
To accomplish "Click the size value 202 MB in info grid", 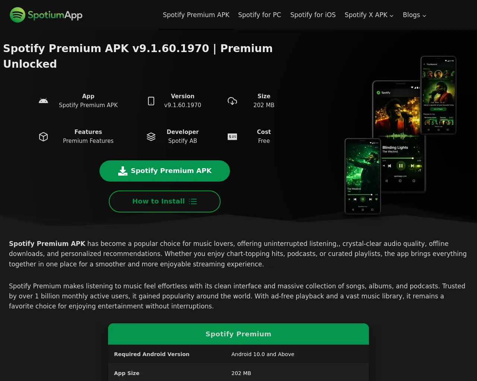I will [264, 105].
